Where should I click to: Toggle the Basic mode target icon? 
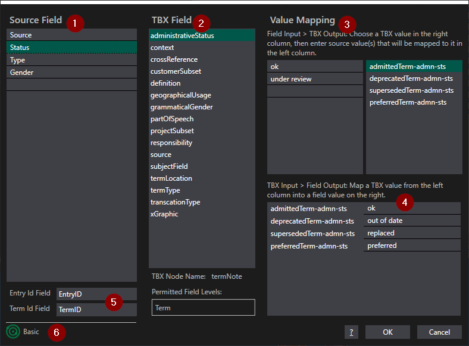13,332
